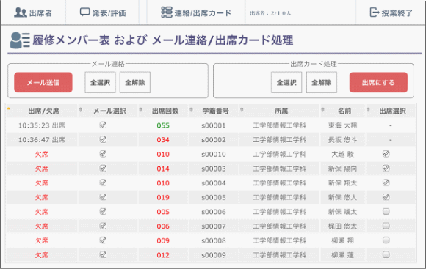Click student number s00010
Screen dimensions: 426x269
click(214, 155)
